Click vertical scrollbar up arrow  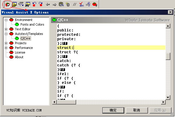168,26
